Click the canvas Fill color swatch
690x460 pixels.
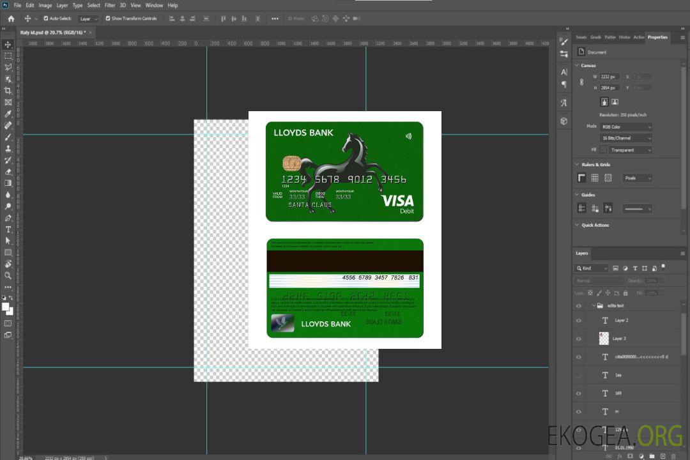(x=603, y=149)
